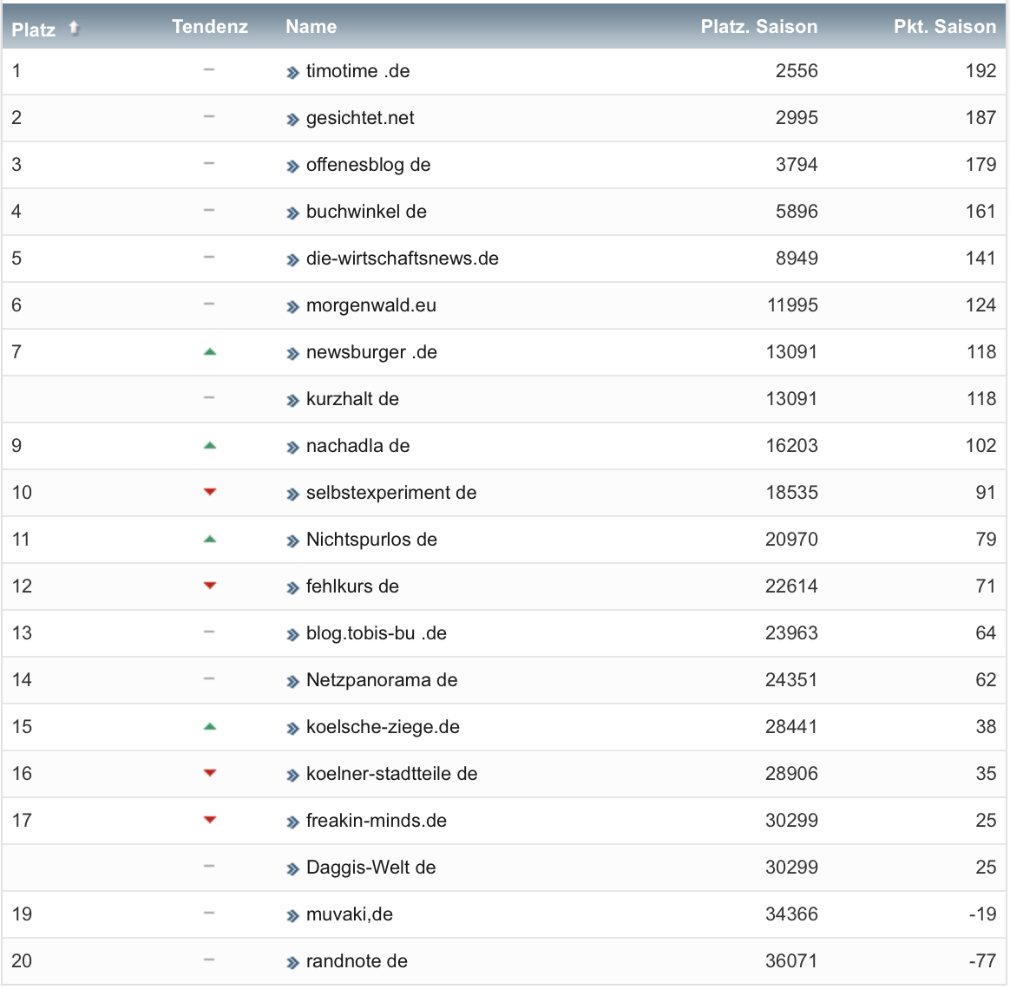Open the nachadla de link
Screen dimensions: 1010x989
[x=357, y=446]
